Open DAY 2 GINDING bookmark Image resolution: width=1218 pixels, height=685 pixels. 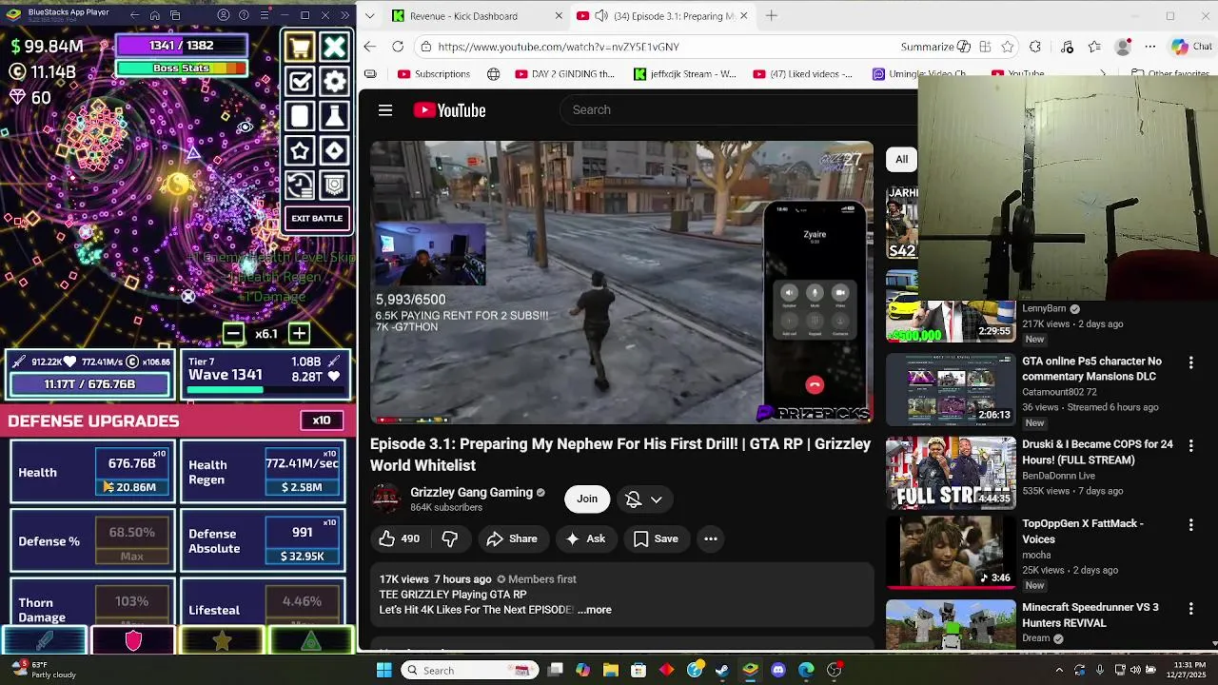(565, 74)
